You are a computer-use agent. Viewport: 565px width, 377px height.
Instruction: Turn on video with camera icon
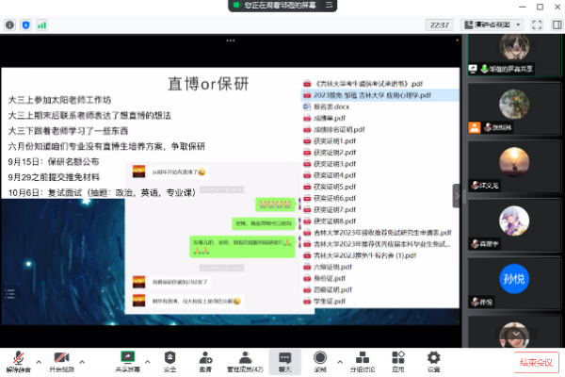(x=60, y=358)
